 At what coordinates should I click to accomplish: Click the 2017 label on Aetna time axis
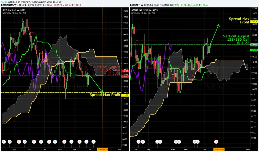pyautogui.click(x=248, y=149)
